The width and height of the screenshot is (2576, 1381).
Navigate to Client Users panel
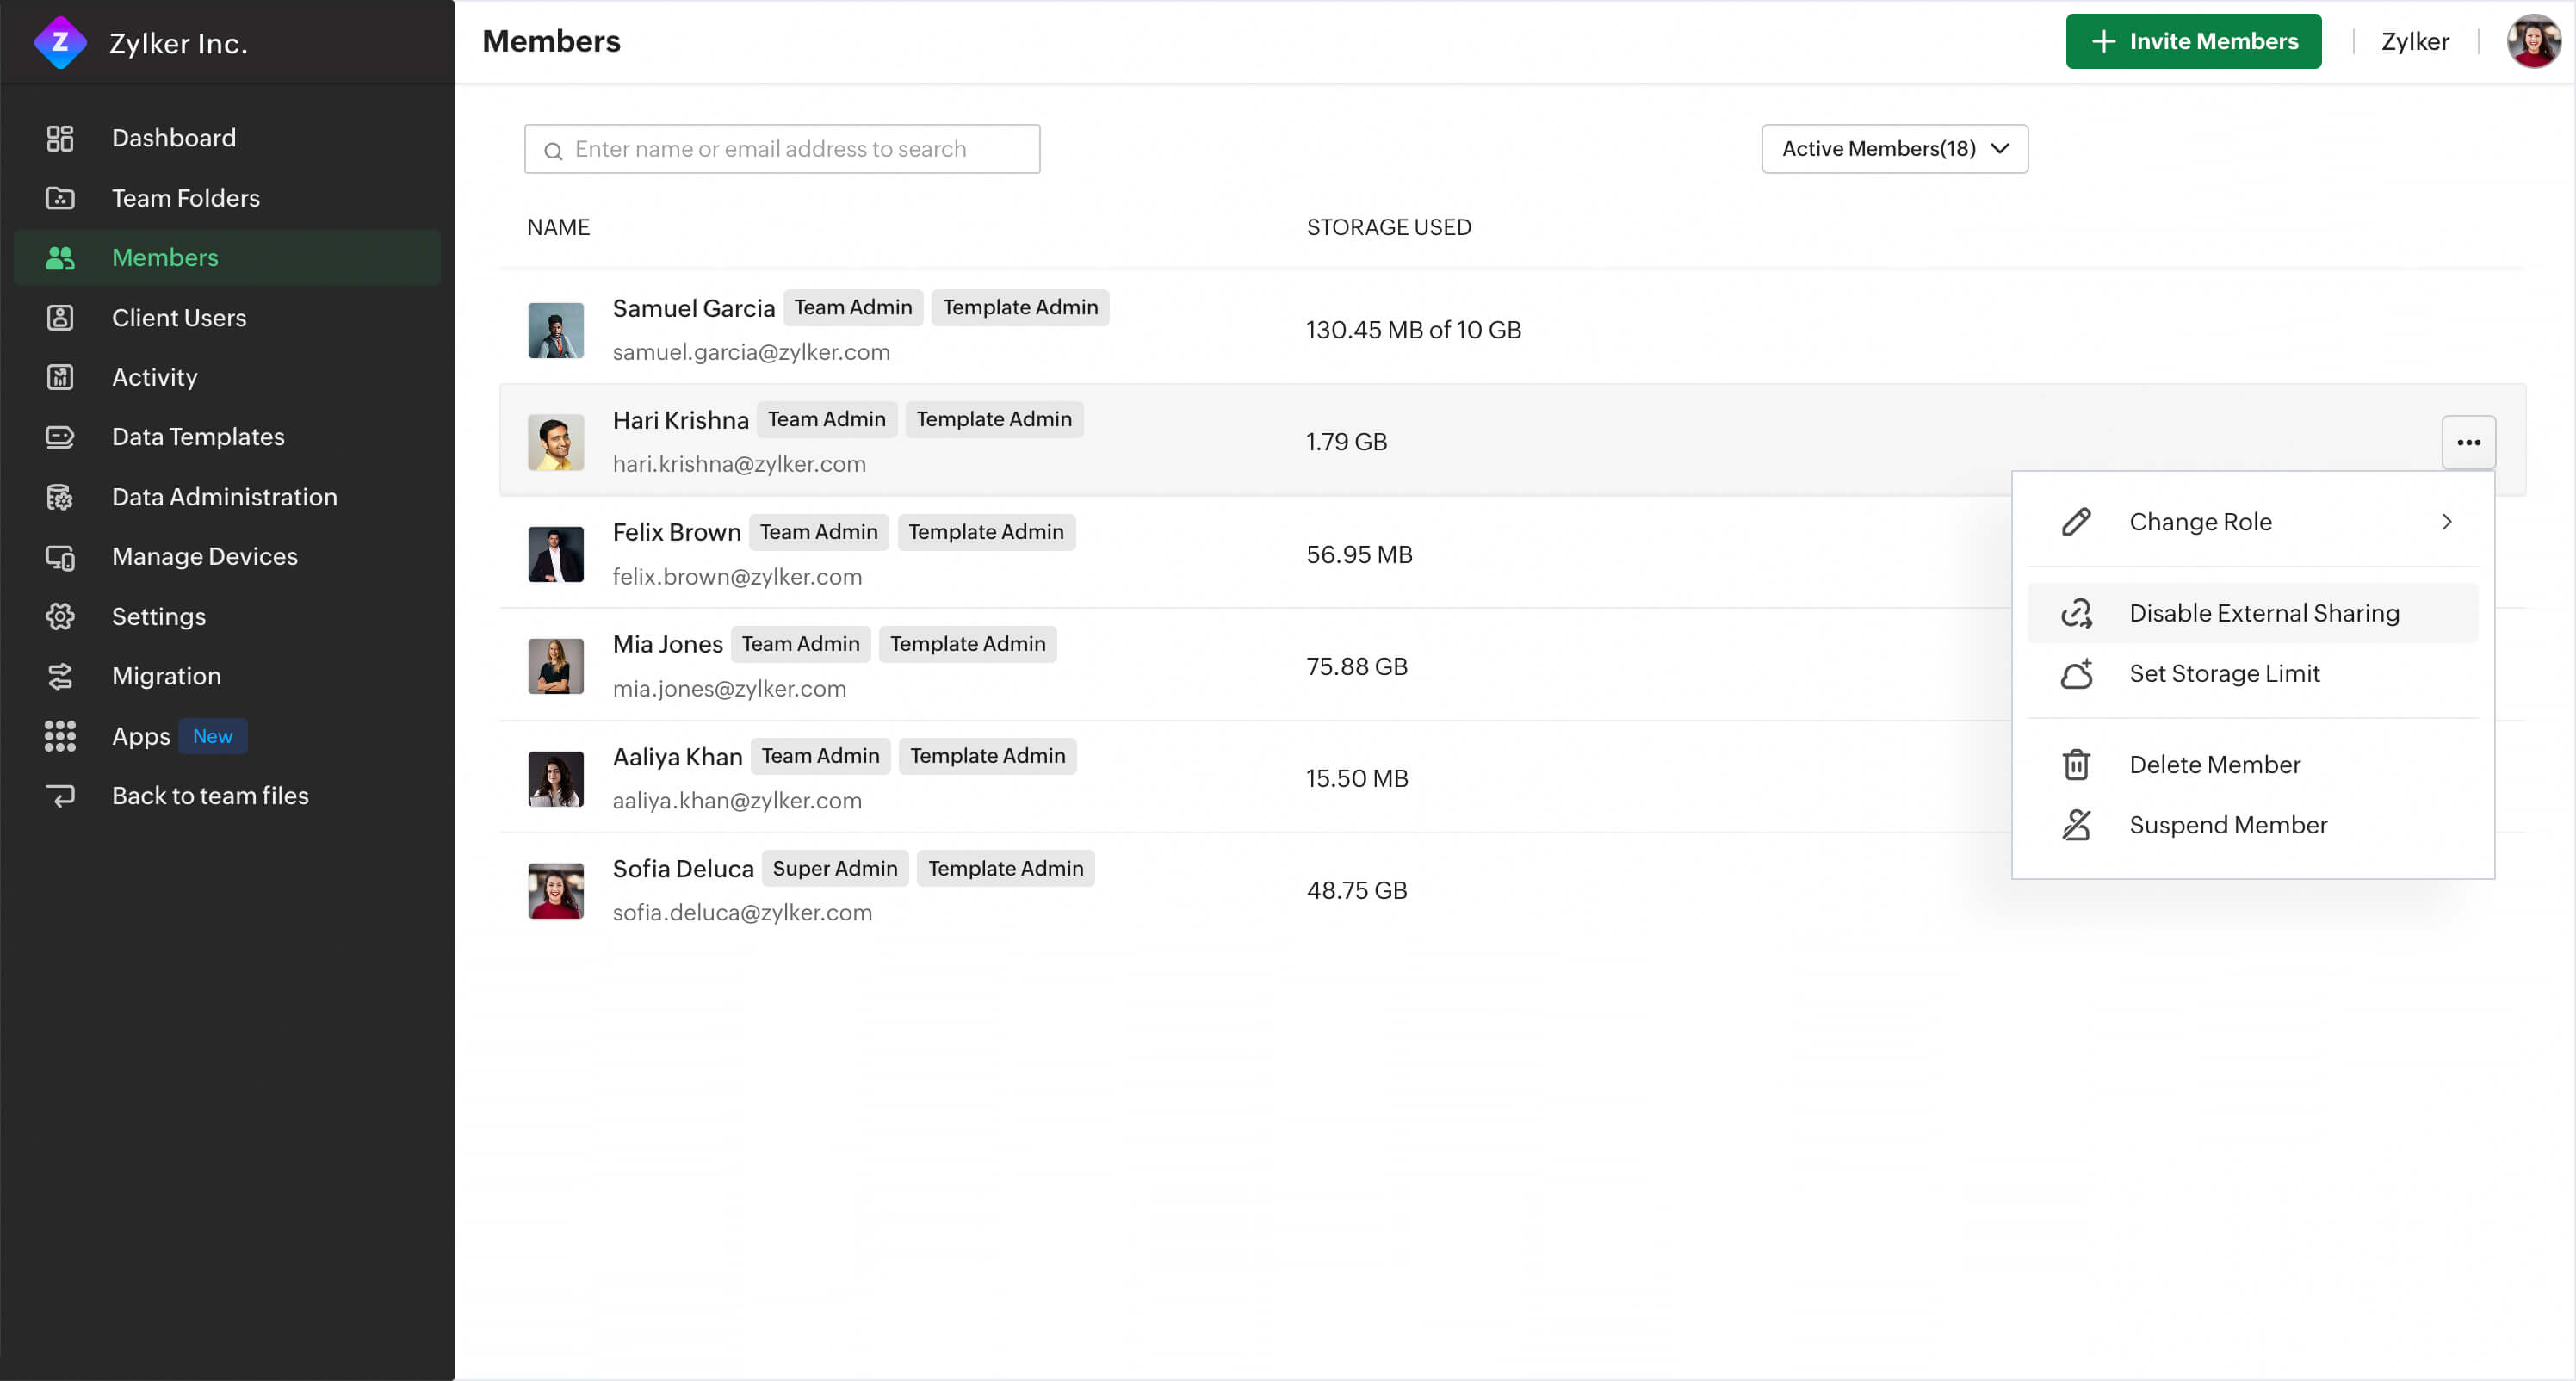pos(177,317)
